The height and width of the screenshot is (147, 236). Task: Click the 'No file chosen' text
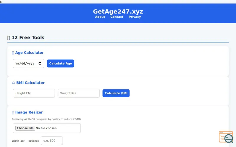pos(46,128)
